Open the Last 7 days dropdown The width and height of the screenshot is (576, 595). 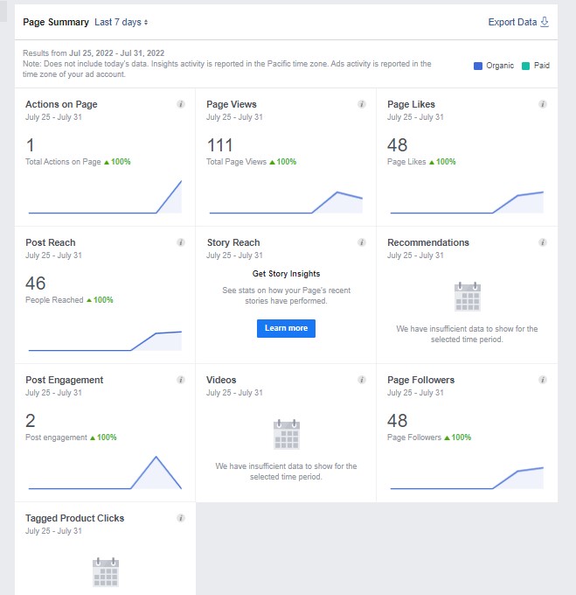pyautogui.click(x=121, y=22)
